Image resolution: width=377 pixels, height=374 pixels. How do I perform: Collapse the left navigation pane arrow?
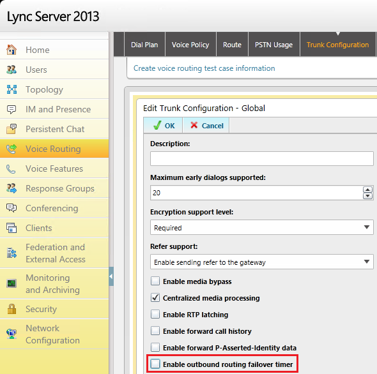111,276
